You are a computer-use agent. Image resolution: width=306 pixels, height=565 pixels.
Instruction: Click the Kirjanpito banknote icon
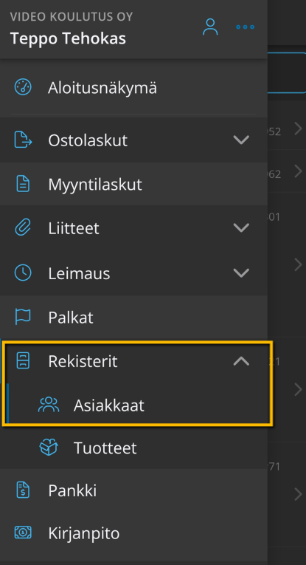click(x=23, y=533)
